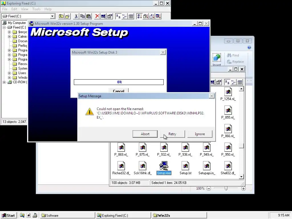Expand the $recyc folder node
The image size is (292, 219).
pyautogui.click(x=9, y=32)
